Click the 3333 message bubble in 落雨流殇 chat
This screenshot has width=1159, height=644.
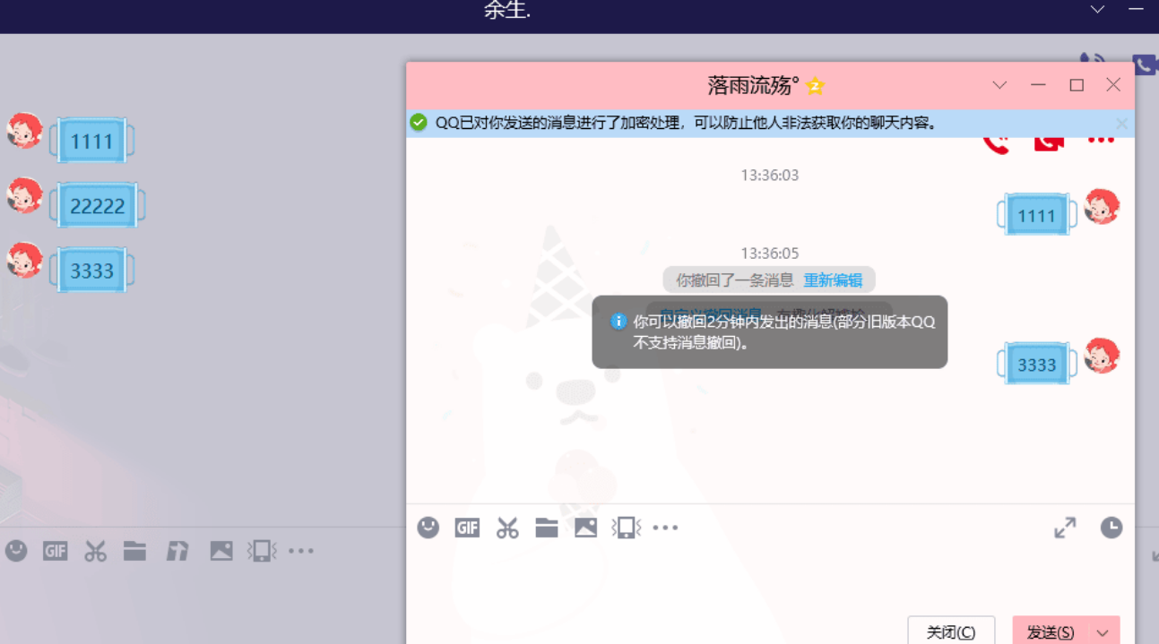(x=1036, y=365)
